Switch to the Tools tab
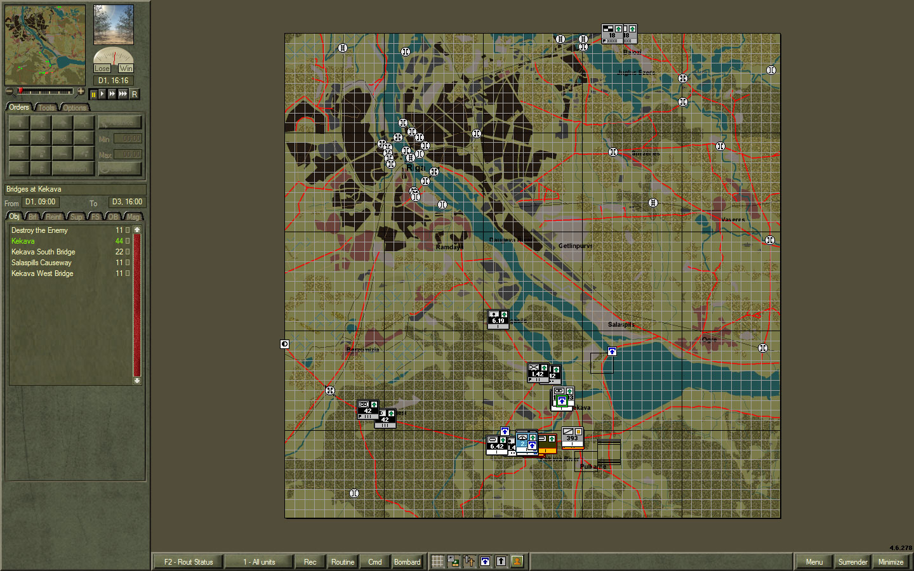Image resolution: width=914 pixels, height=571 pixels. 46,107
